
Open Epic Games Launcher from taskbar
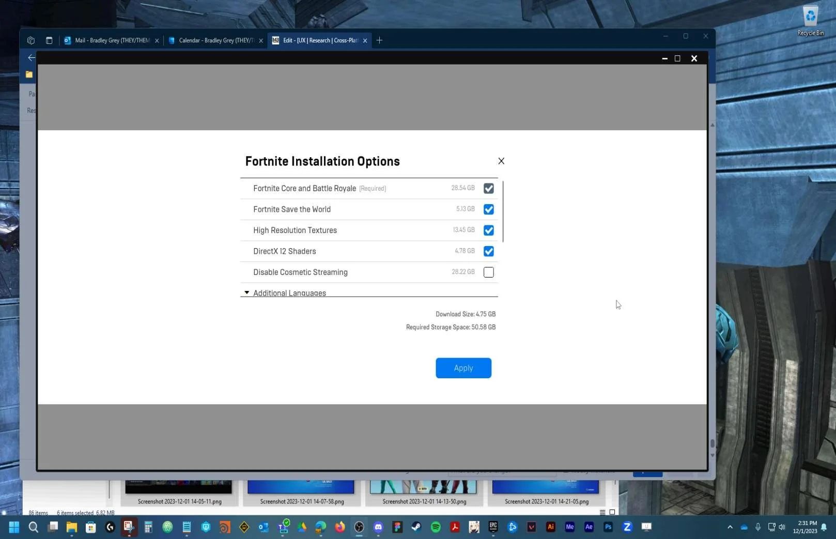[x=493, y=527]
